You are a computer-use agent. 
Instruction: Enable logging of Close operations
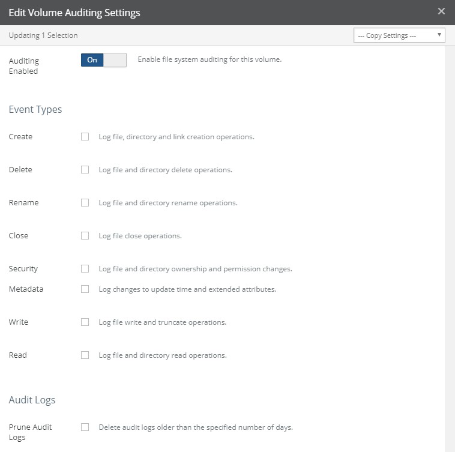85,236
